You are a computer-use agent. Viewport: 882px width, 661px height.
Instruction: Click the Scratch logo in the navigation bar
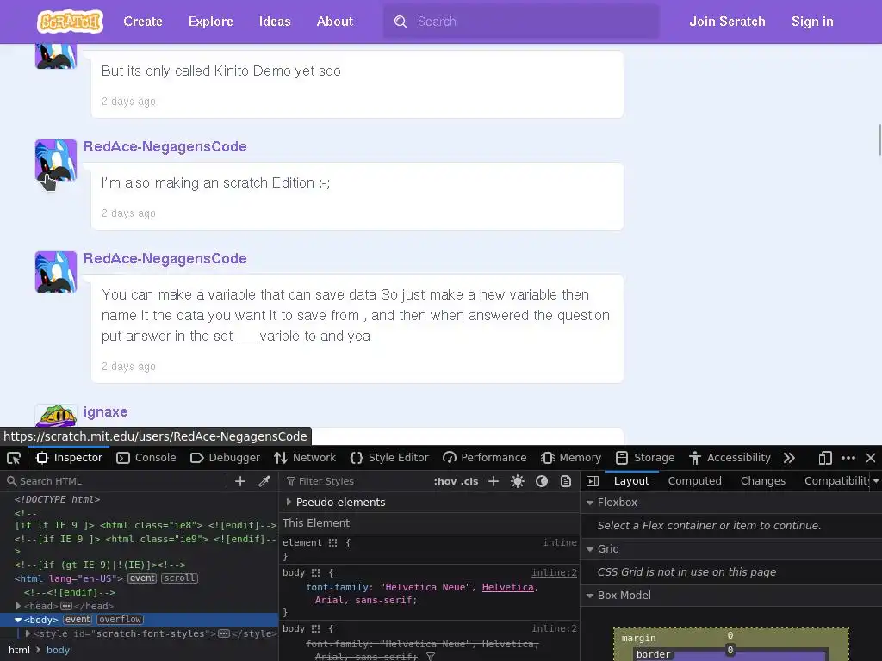70,22
